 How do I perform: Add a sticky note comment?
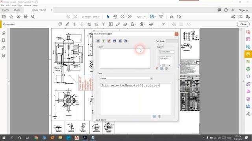pyautogui.click(x=60, y=24)
